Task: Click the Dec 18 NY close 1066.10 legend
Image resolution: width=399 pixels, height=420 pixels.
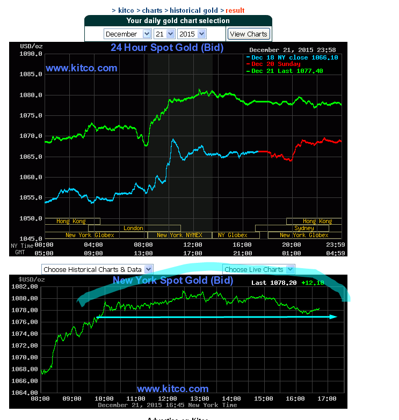Action: pyautogui.click(x=292, y=57)
